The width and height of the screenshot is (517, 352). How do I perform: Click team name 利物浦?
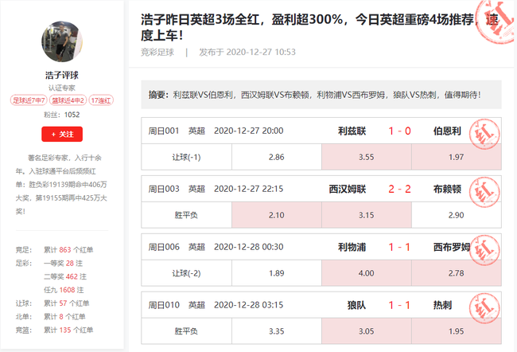pyautogui.click(x=352, y=248)
